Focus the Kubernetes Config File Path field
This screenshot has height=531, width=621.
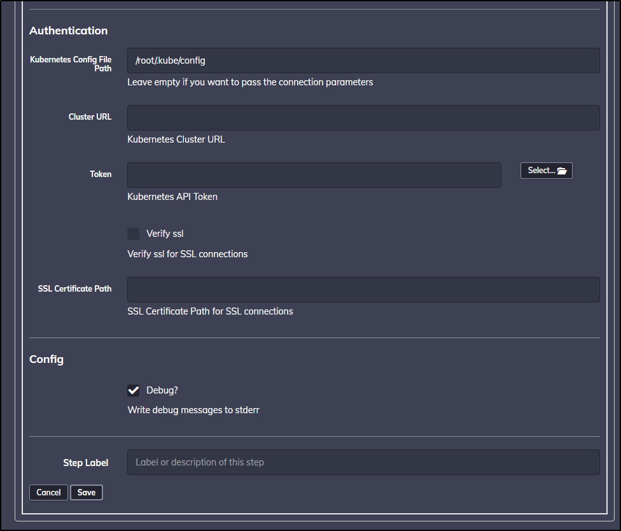(363, 60)
